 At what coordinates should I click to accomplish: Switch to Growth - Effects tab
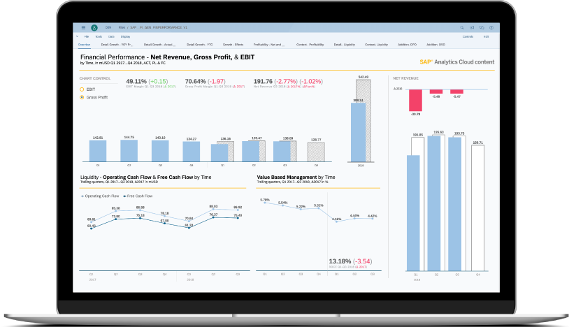(x=233, y=45)
